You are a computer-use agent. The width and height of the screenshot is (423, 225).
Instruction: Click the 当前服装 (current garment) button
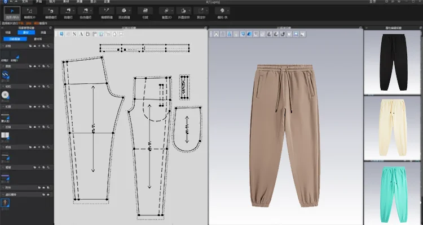16,39
